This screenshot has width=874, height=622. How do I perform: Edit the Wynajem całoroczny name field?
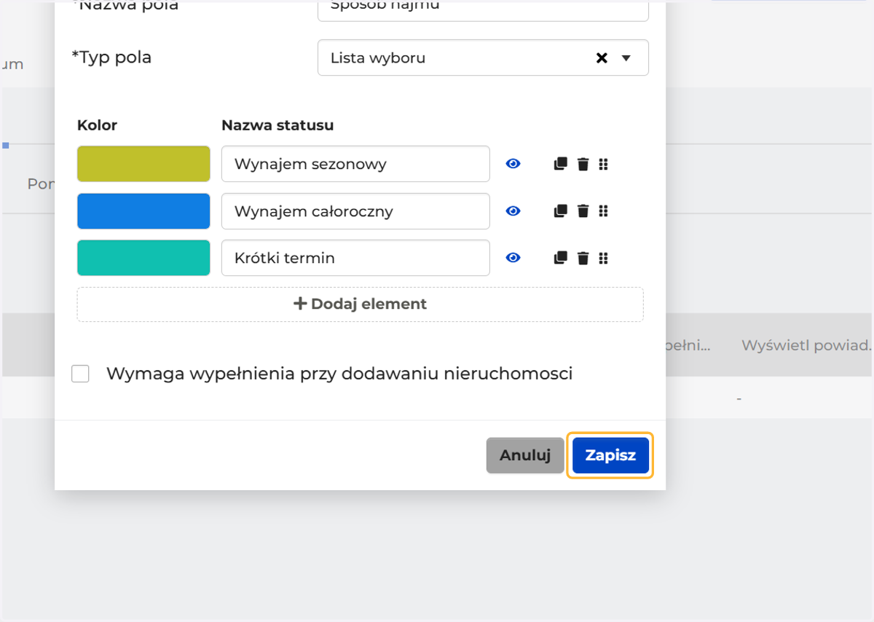[x=355, y=211]
